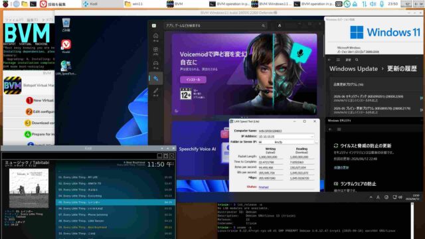
Task: Open Apps in Microsoft Store sidebar
Action: point(156,51)
